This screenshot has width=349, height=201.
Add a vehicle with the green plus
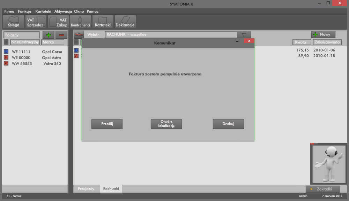tap(48, 35)
